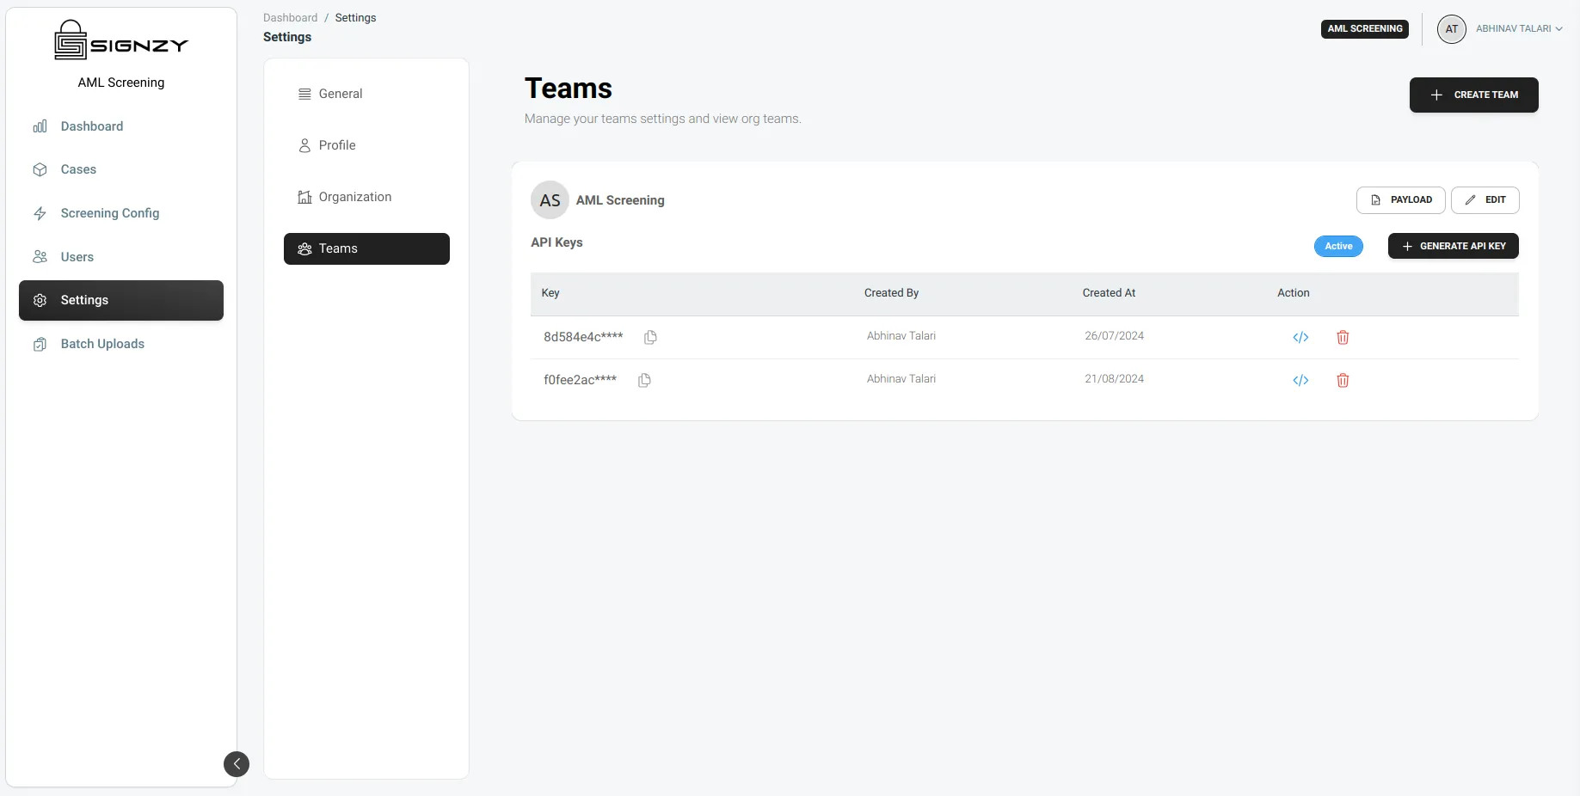
Task: Open Organization settings tab
Action: (x=366, y=197)
